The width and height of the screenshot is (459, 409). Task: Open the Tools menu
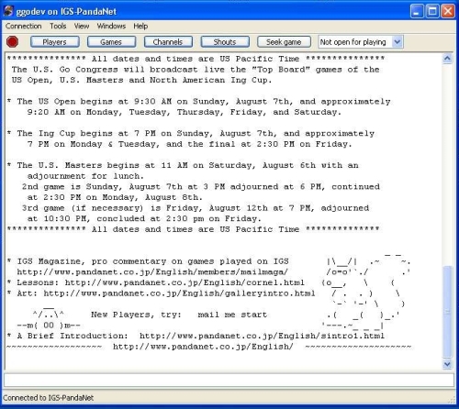click(58, 26)
